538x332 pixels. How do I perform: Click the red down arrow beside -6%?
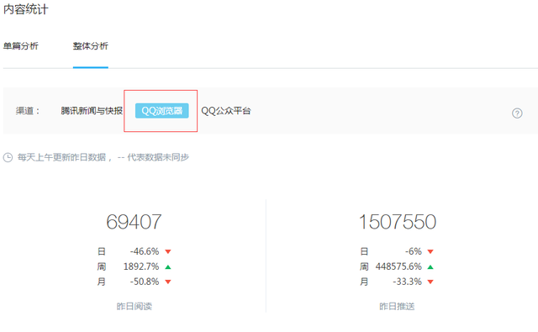click(430, 252)
